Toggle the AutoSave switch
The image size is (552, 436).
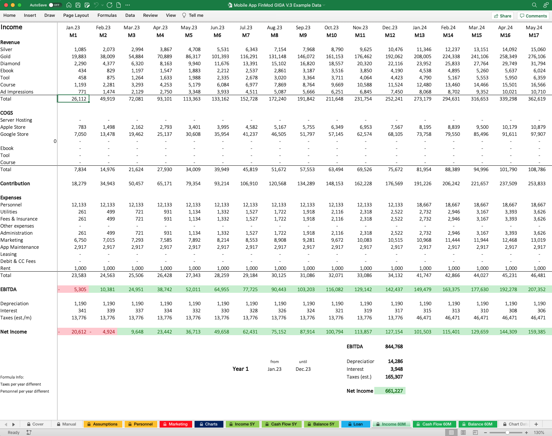[x=55, y=5]
